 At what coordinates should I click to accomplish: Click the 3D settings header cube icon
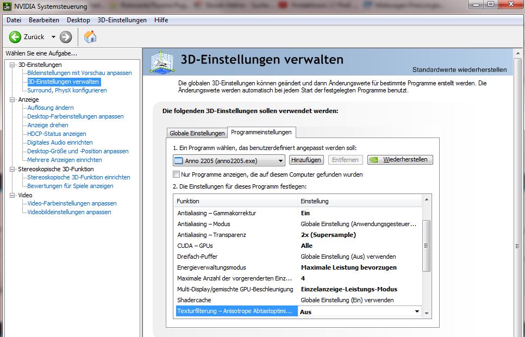pyautogui.click(x=162, y=62)
